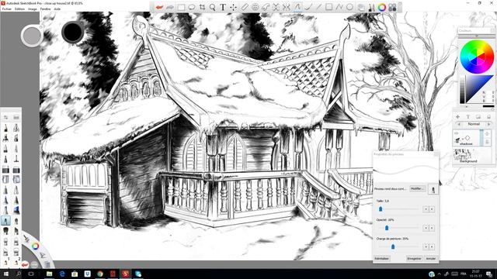Screen dimensions: 497x279
Task: Click the Réinitialiser button
Action: pos(382,258)
